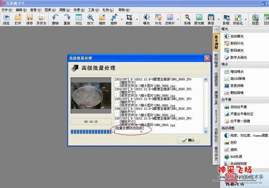Click the 抠图 cutout tool icon
Image resolution: width=269 pixels, height=188 pixels.
coord(255,19)
